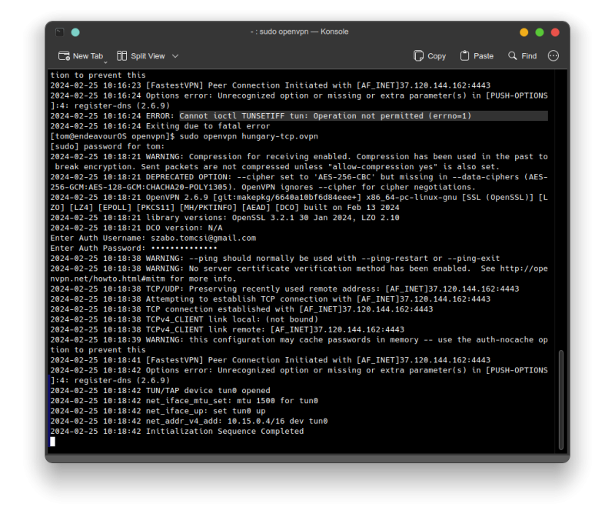Screen dimensions: 615x514
Task: Minimize window with orange circle button
Action: tap(524, 32)
